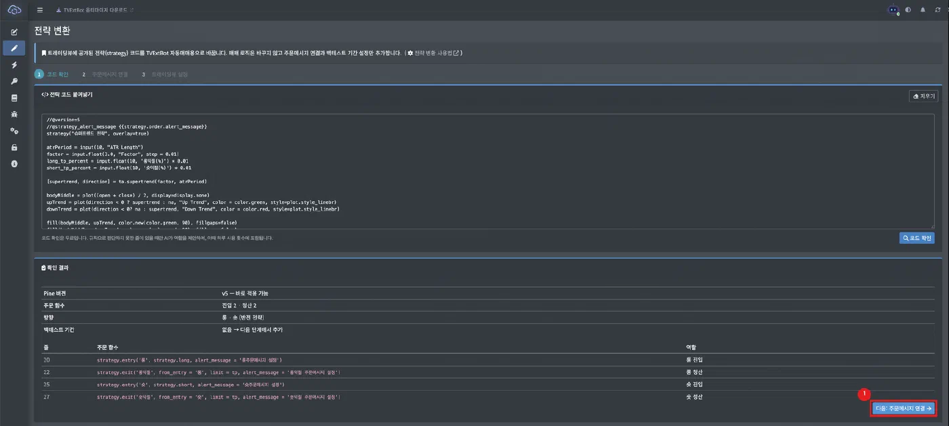Select step 1 코드 확인 tab
This screenshot has height=426, width=949.
[x=52, y=74]
